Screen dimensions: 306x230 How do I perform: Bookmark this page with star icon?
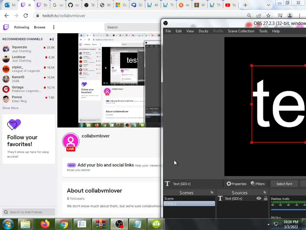pyautogui.click(x=268, y=16)
